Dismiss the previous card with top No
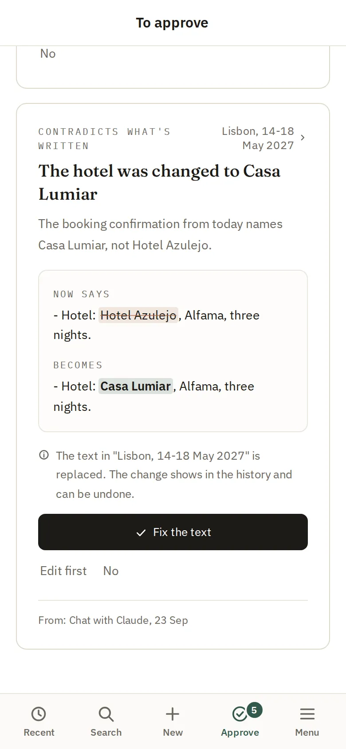This screenshot has width=346, height=749. point(48,54)
